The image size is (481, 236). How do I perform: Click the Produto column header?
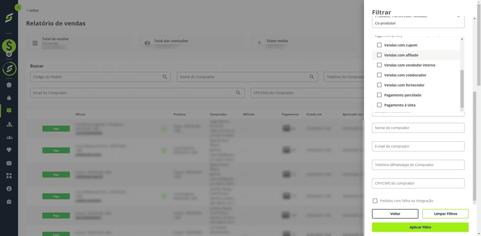(x=180, y=114)
